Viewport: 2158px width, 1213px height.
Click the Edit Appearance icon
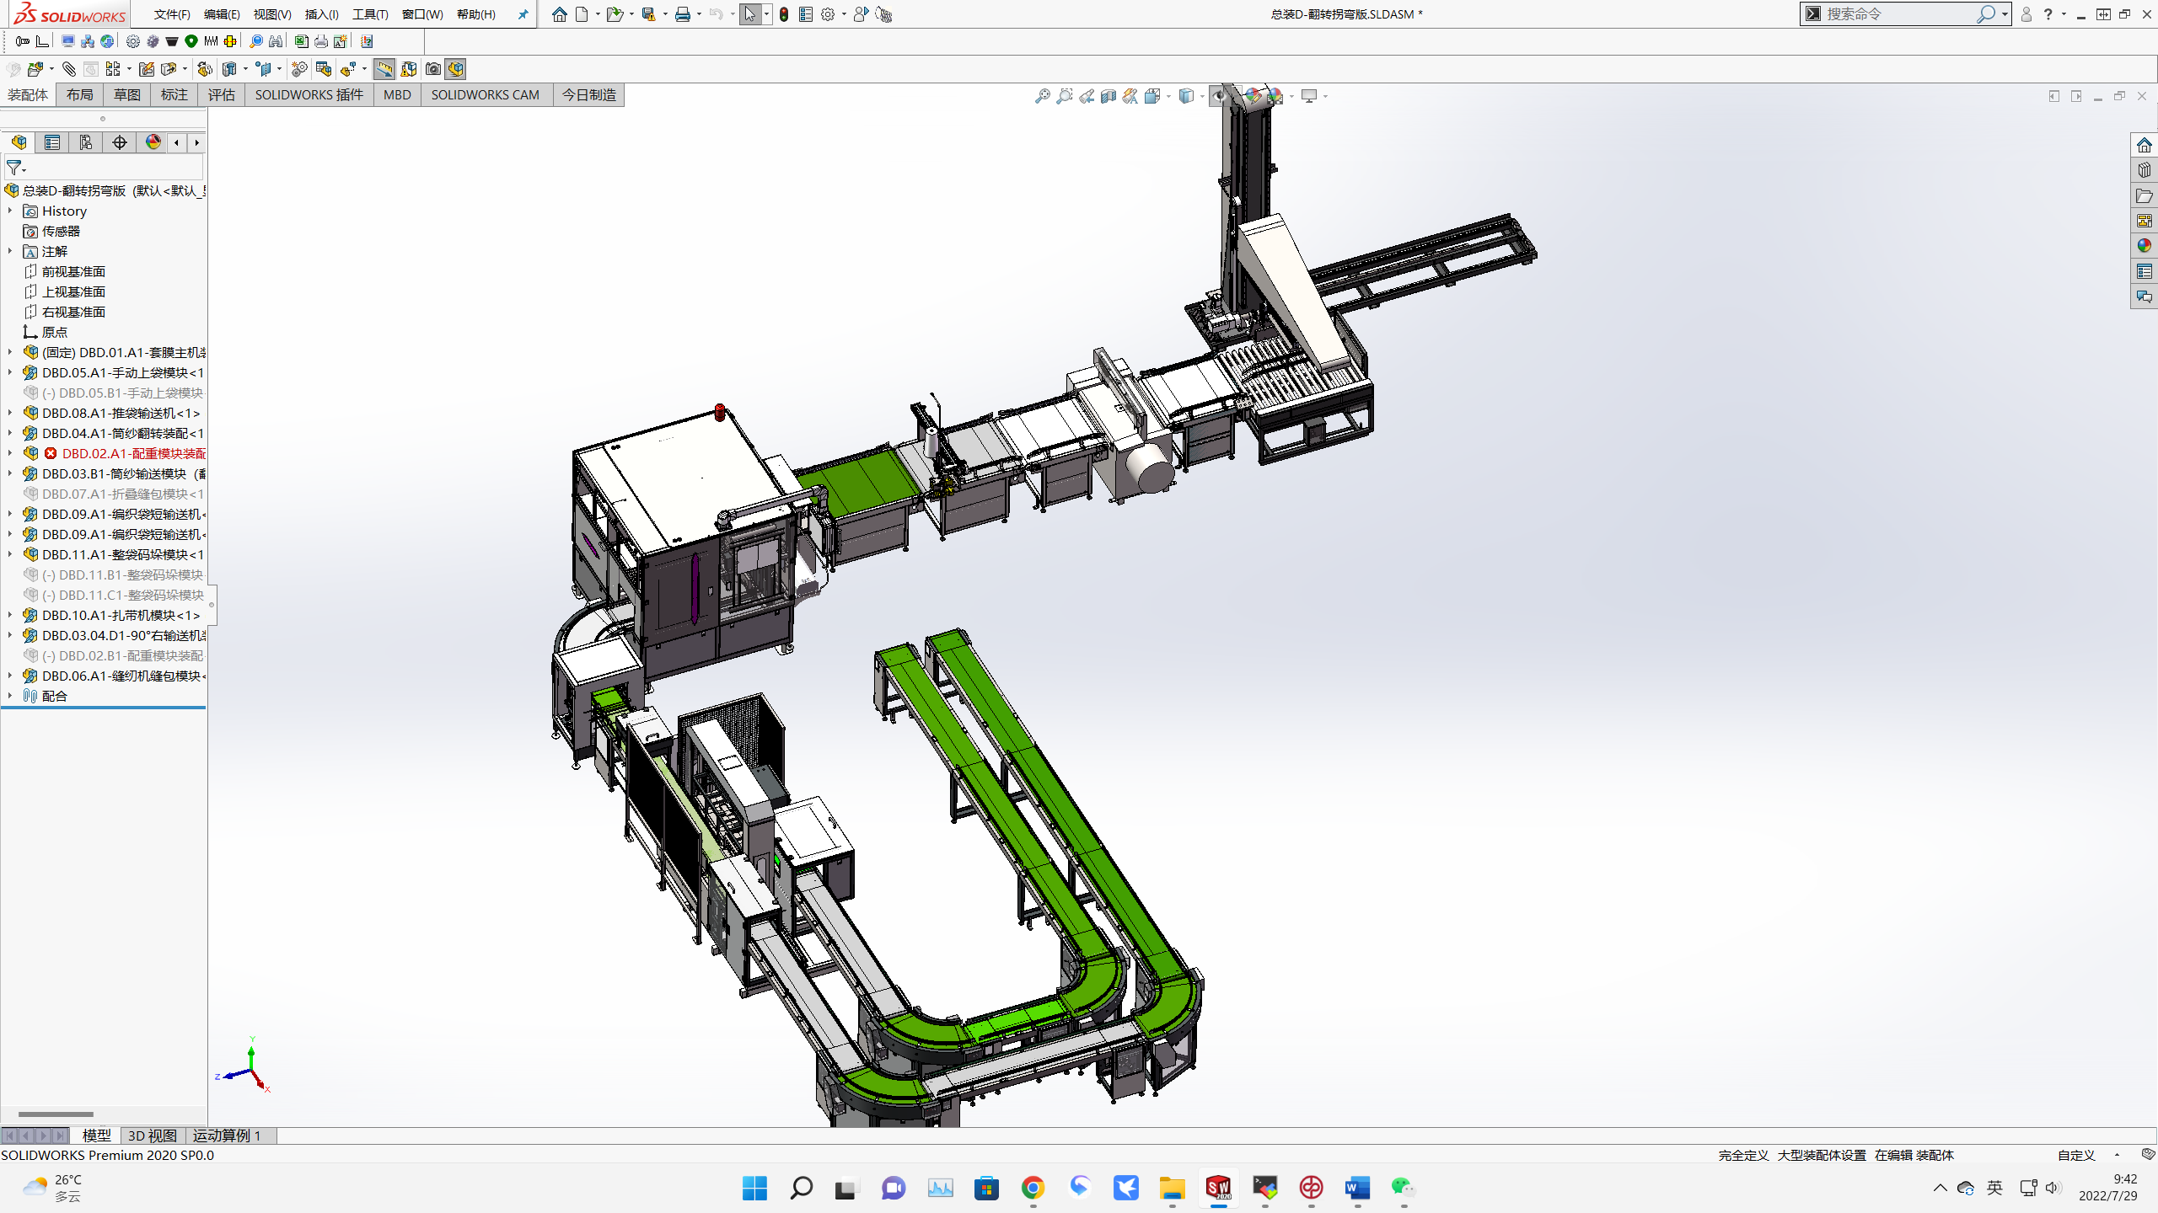pyautogui.click(x=1253, y=96)
